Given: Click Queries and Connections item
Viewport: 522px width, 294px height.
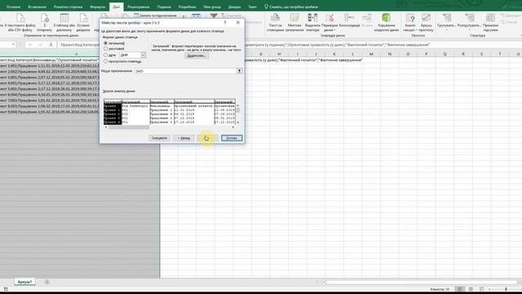Looking at the screenshot, I should (155, 16).
